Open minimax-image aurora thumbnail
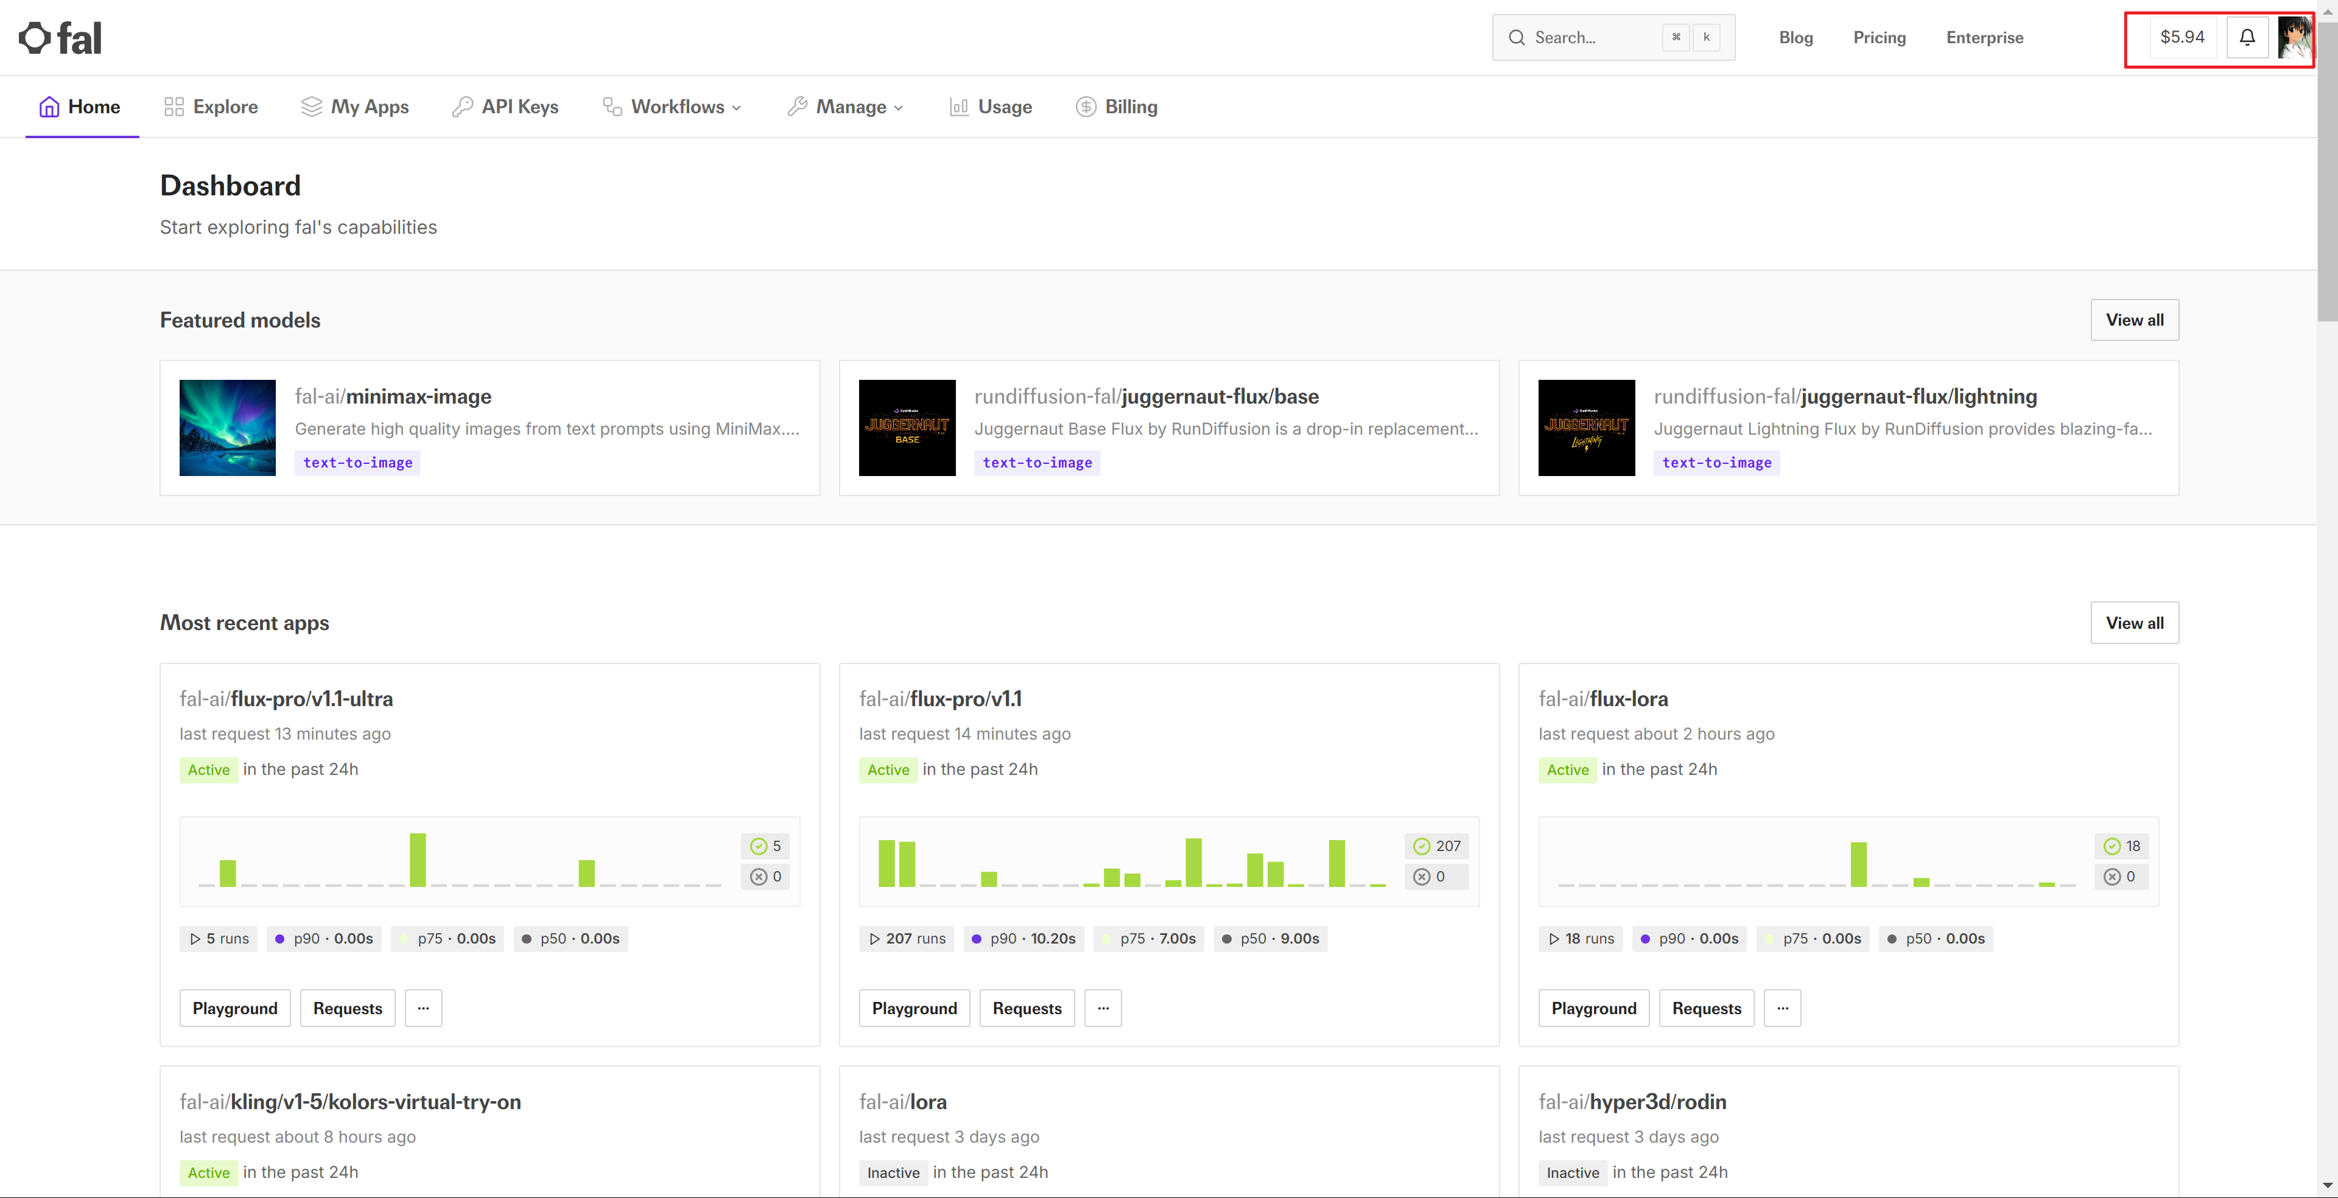Screen dimensions: 2338x1198 point(228,427)
